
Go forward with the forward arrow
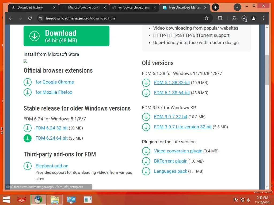pos(20,18)
